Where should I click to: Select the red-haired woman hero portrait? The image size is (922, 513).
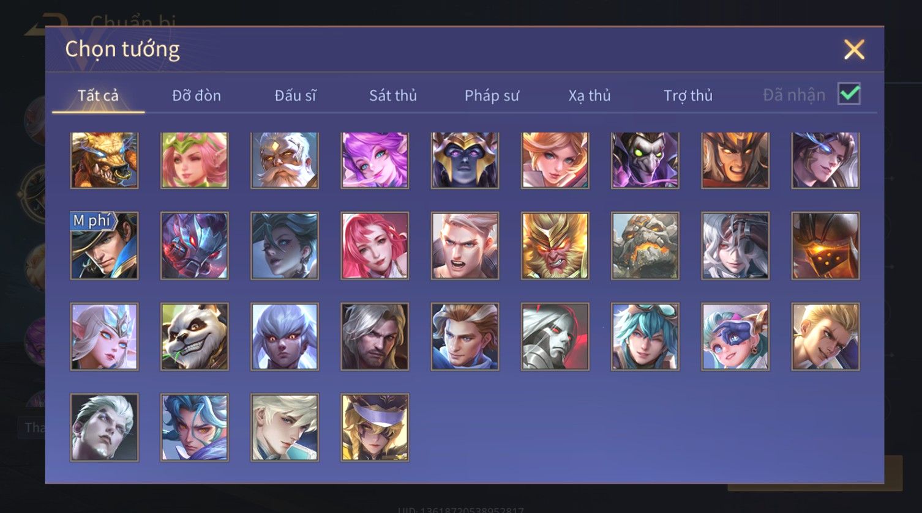coord(375,246)
